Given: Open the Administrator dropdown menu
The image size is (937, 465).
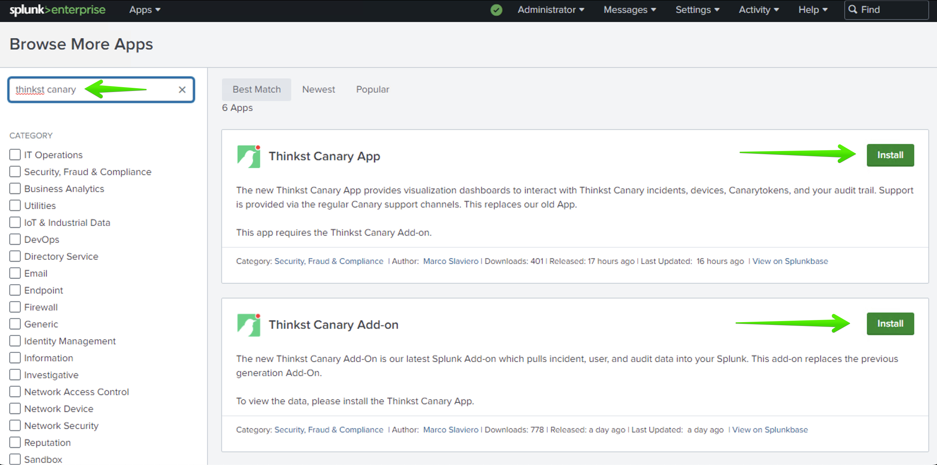Looking at the screenshot, I should [551, 10].
